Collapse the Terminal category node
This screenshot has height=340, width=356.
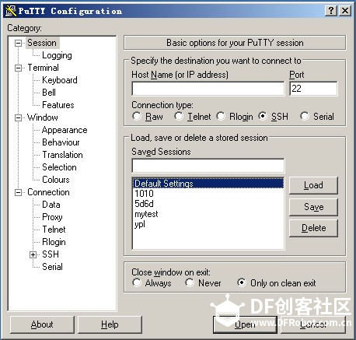[x=18, y=68]
